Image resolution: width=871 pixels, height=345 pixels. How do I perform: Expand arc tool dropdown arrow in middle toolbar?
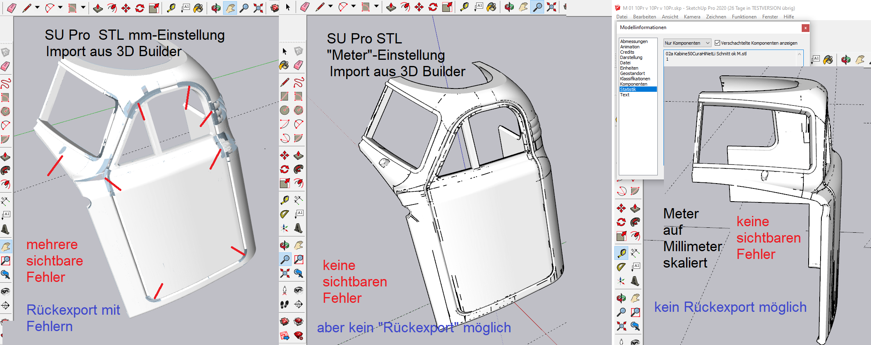[x=353, y=7]
